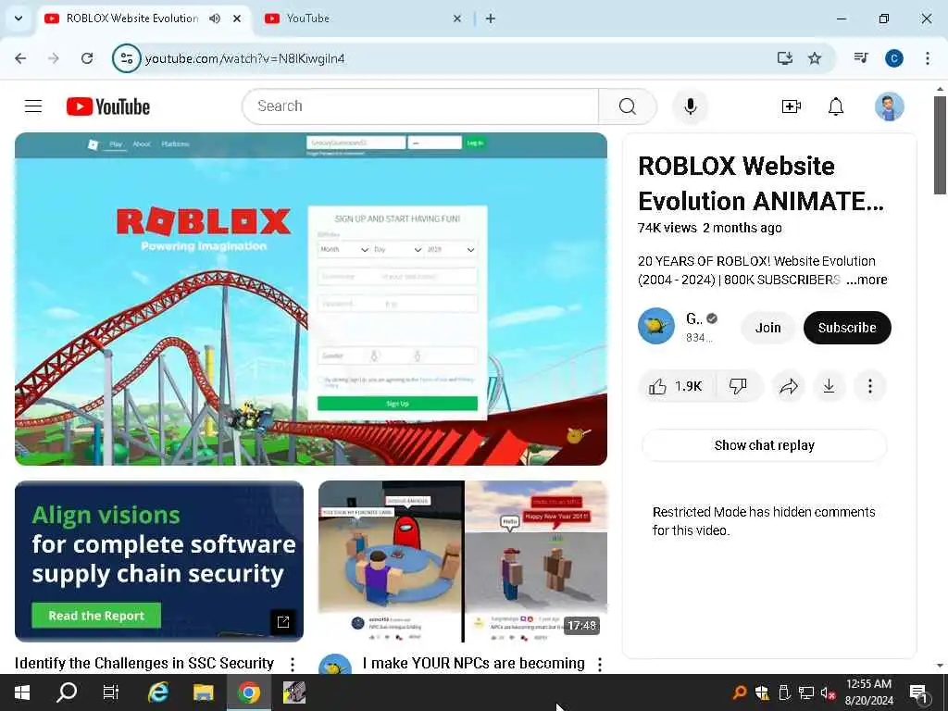Open Chrome profile C avatar
The image size is (948, 711).
point(893,58)
